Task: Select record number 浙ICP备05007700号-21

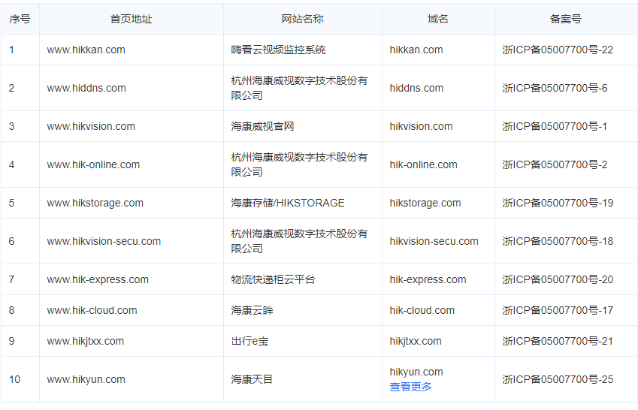Action: click(x=558, y=341)
